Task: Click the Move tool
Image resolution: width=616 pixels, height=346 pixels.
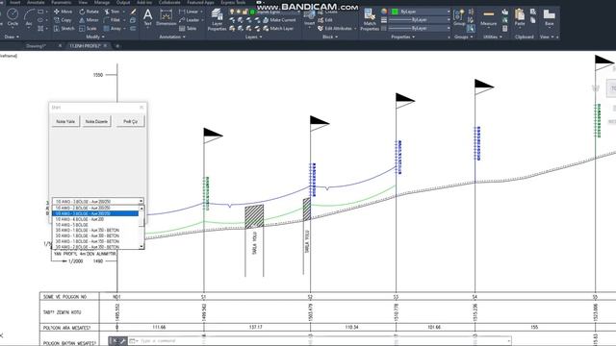Action: (x=63, y=12)
